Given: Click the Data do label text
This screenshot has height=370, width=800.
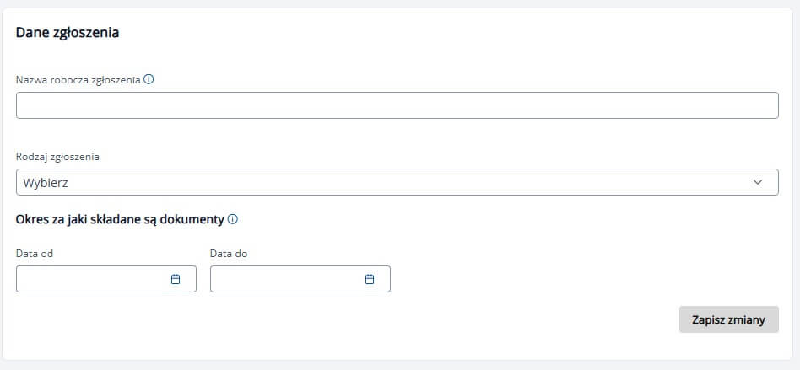Looking at the screenshot, I should click(x=229, y=254).
